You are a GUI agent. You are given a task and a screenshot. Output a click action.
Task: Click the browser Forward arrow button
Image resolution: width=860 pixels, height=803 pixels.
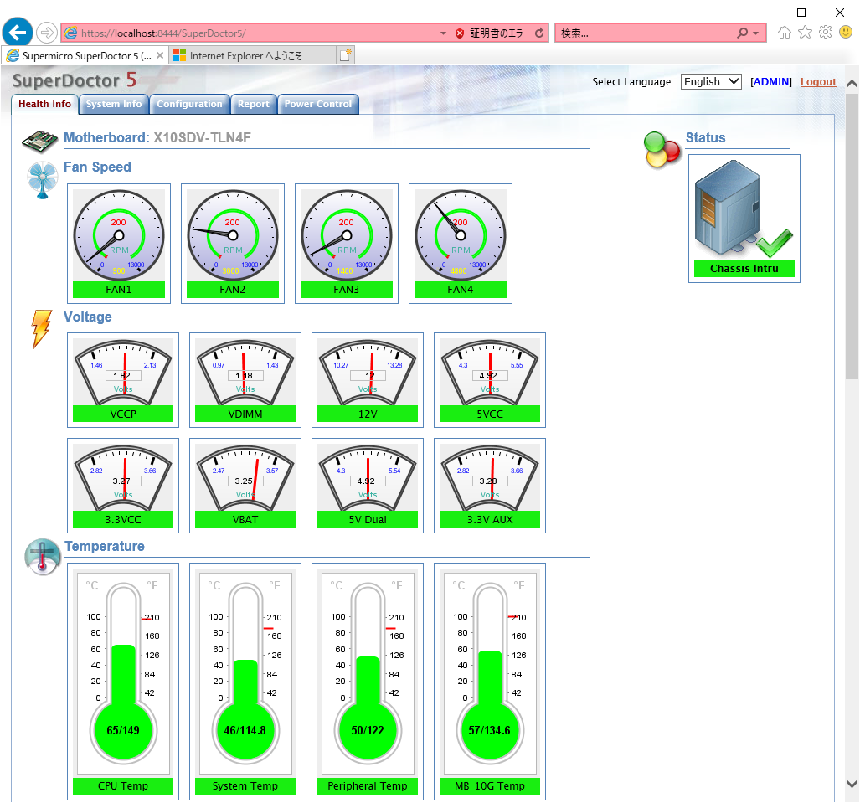[x=47, y=33]
